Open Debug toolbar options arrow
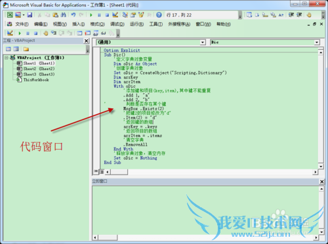Image resolution: width=328 pixels, height=244 pixels. coord(118,34)
